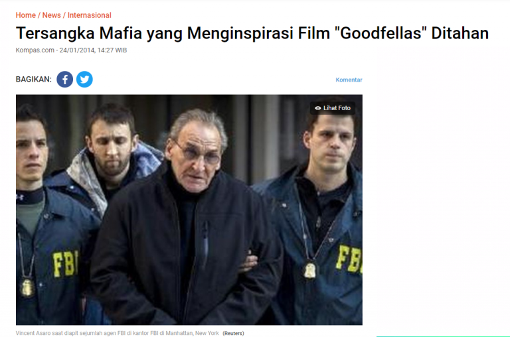Share the article on Twitter
This screenshot has height=337, width=510.
(84, 80)
